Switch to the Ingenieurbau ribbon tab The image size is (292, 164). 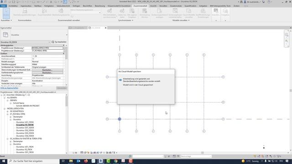coord(26,6)
